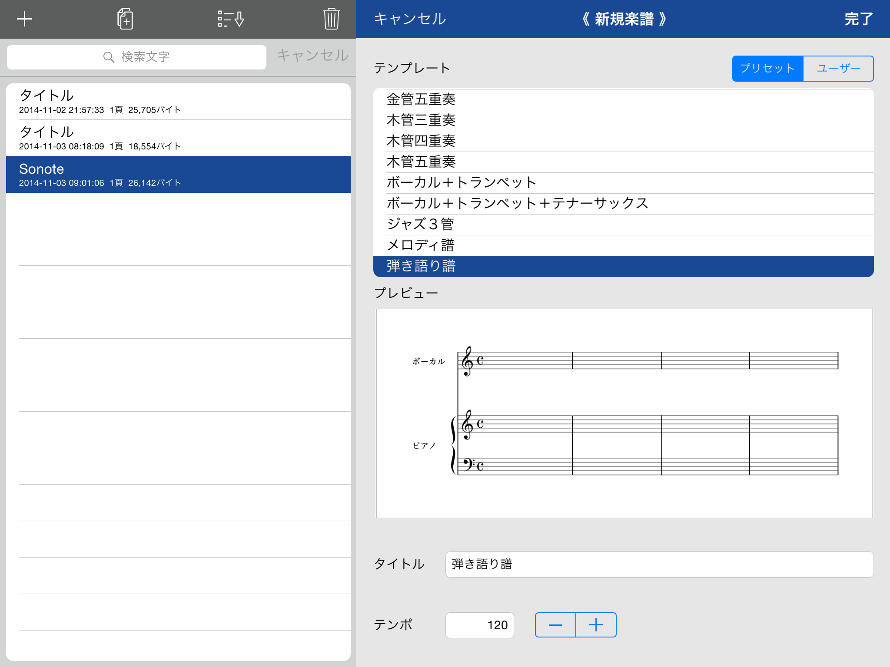Screen dimensions: 890x667
Task: Click the duplicate score icon
Action: [125, 19]
